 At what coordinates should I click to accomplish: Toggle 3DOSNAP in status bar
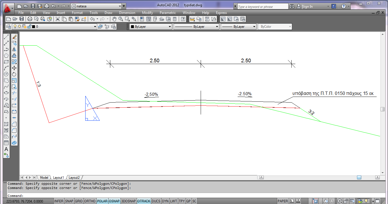(x=129, y=201)
